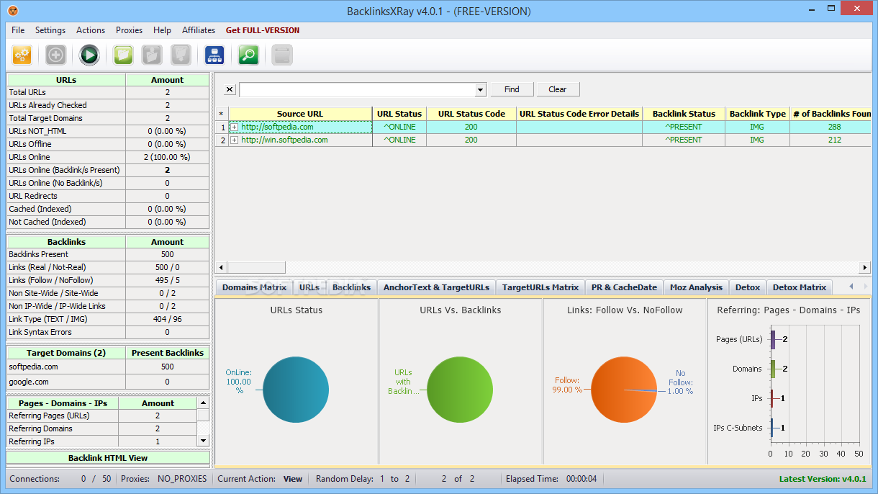Click the green open folder icon
This screenshot has width=878, height=494.
124,55
